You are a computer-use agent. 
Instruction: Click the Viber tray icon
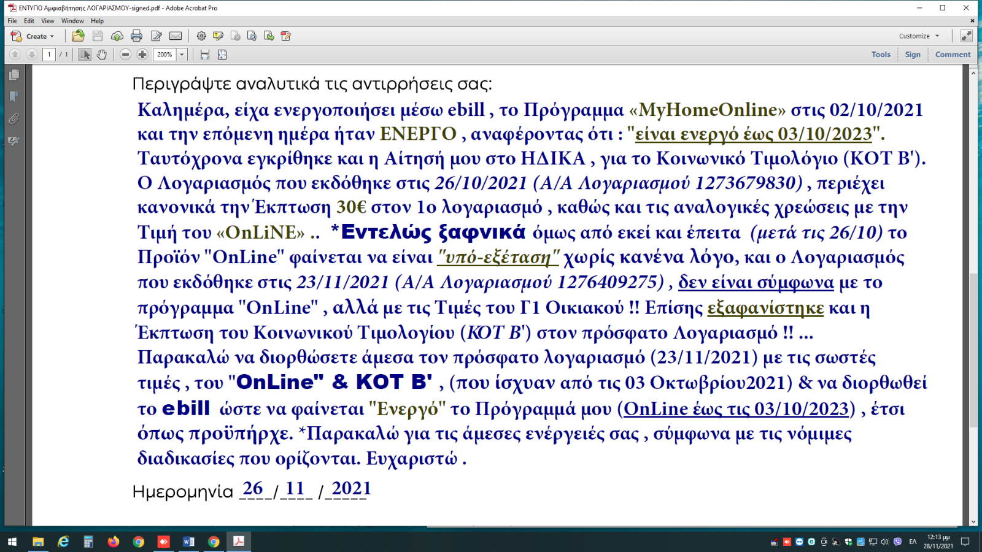coord(897,542)
